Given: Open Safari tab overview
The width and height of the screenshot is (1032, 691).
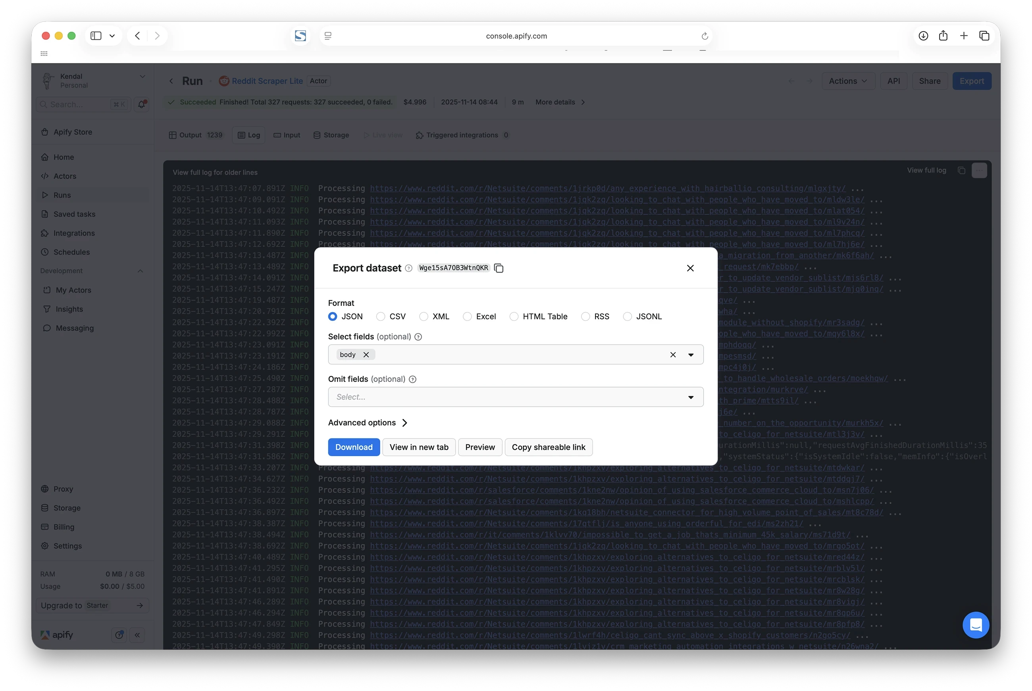Looking at the screenshot, I should (984, 36).
